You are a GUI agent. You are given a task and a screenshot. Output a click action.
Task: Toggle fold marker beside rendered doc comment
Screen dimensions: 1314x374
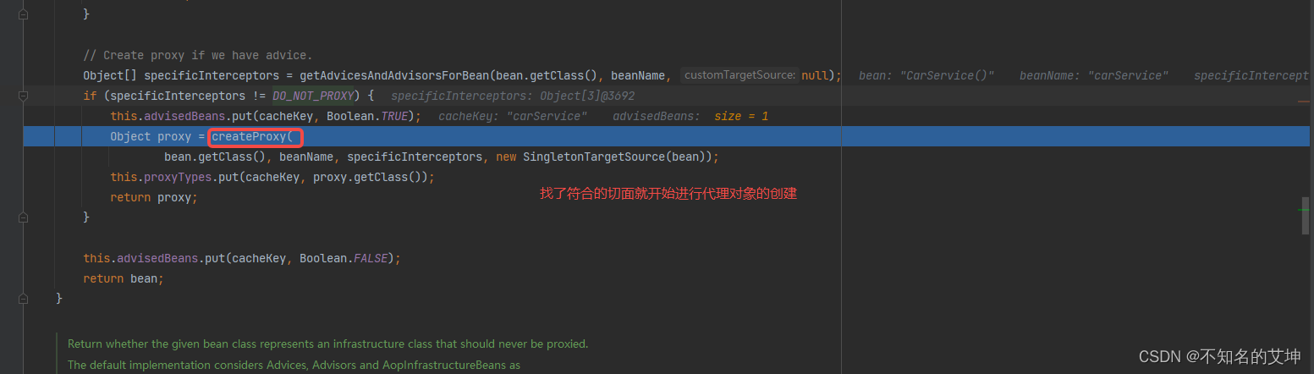[x=23, y=344]
